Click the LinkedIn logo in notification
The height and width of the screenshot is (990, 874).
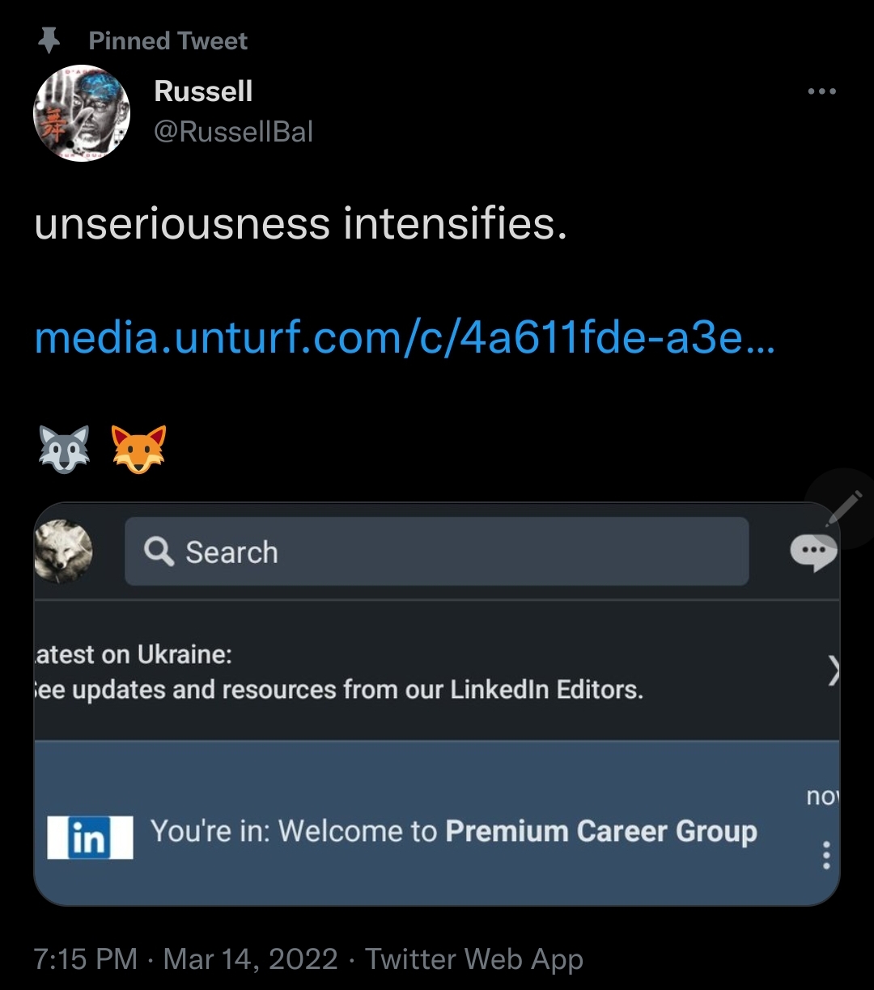(x=90, y=838)
